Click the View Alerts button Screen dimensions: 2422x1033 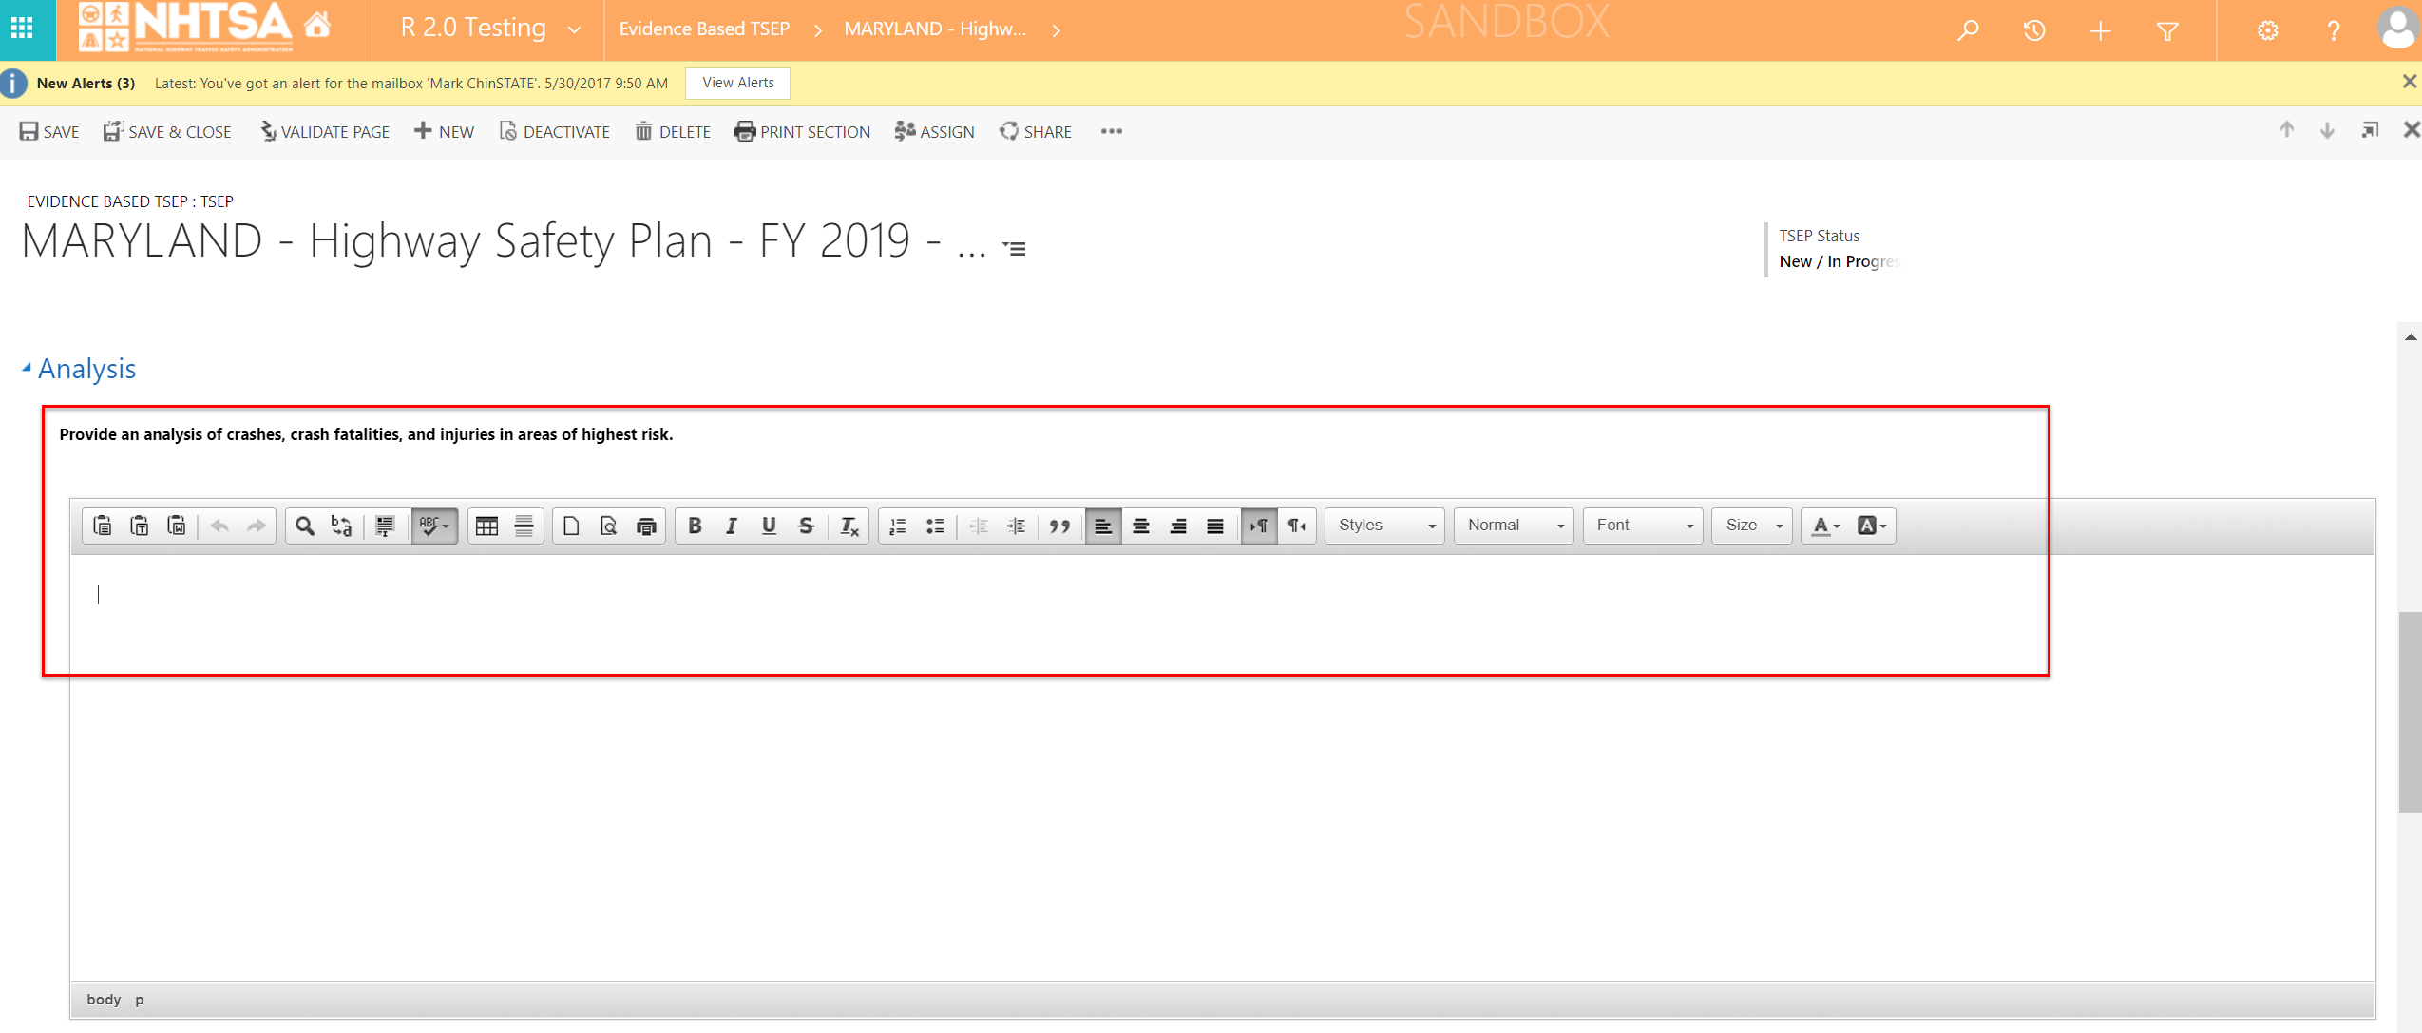coord(737,83)
